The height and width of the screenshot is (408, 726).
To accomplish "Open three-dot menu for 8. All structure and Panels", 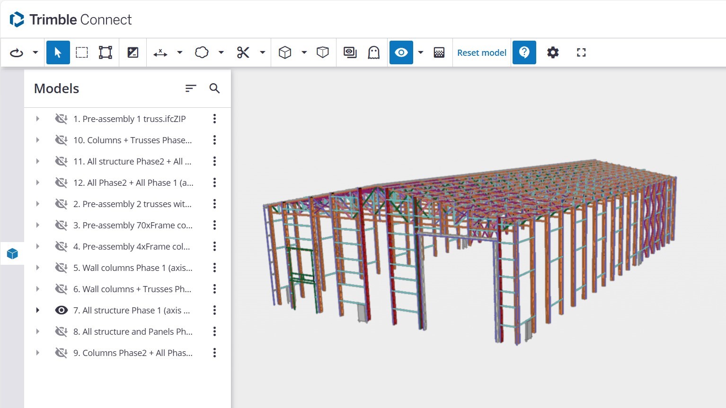I will (214, 331).
